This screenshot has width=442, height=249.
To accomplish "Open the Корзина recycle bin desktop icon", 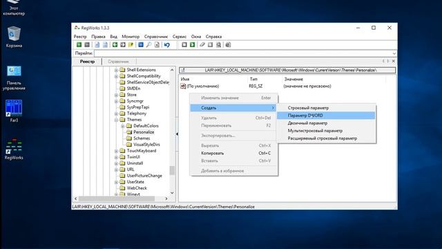I will tap(14, 37).
